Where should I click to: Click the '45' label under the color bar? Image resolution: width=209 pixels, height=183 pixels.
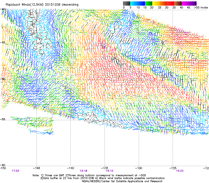[188, 8]
